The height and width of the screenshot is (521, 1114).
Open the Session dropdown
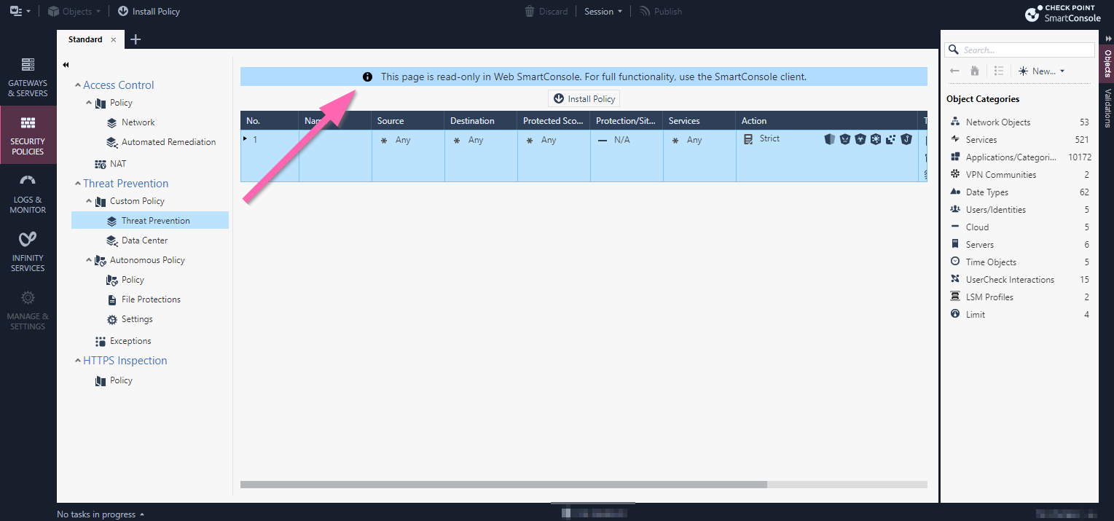(603, 11)
